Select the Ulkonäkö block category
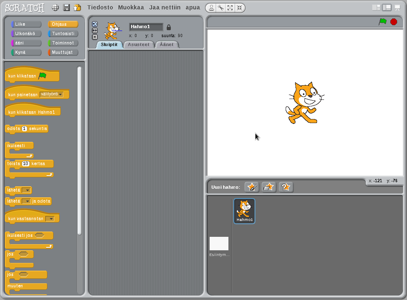This screenshot has width=407, height=300. [x=26, y=33]
